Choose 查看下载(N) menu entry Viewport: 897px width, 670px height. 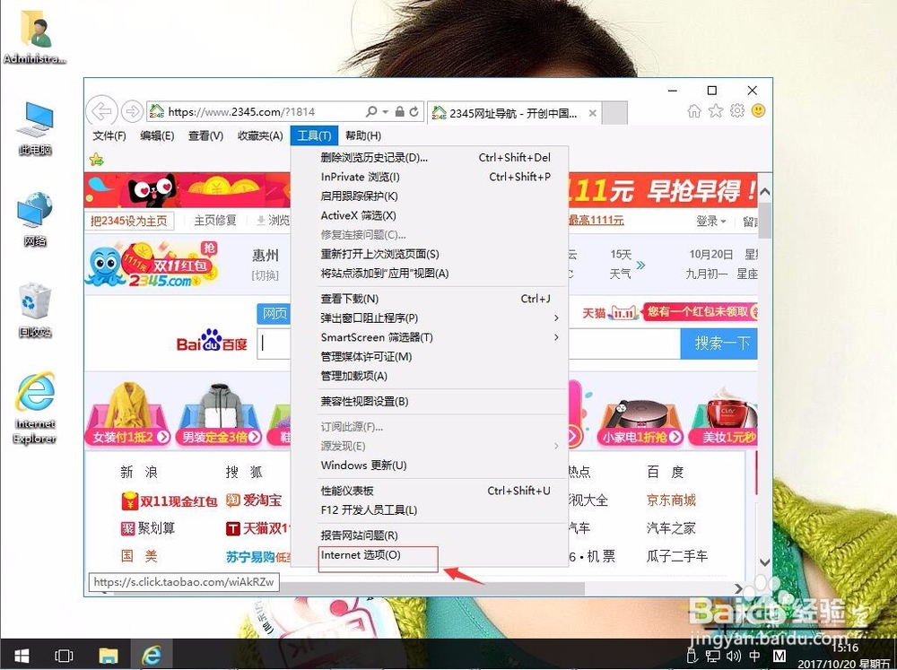(x=430, y=299)
